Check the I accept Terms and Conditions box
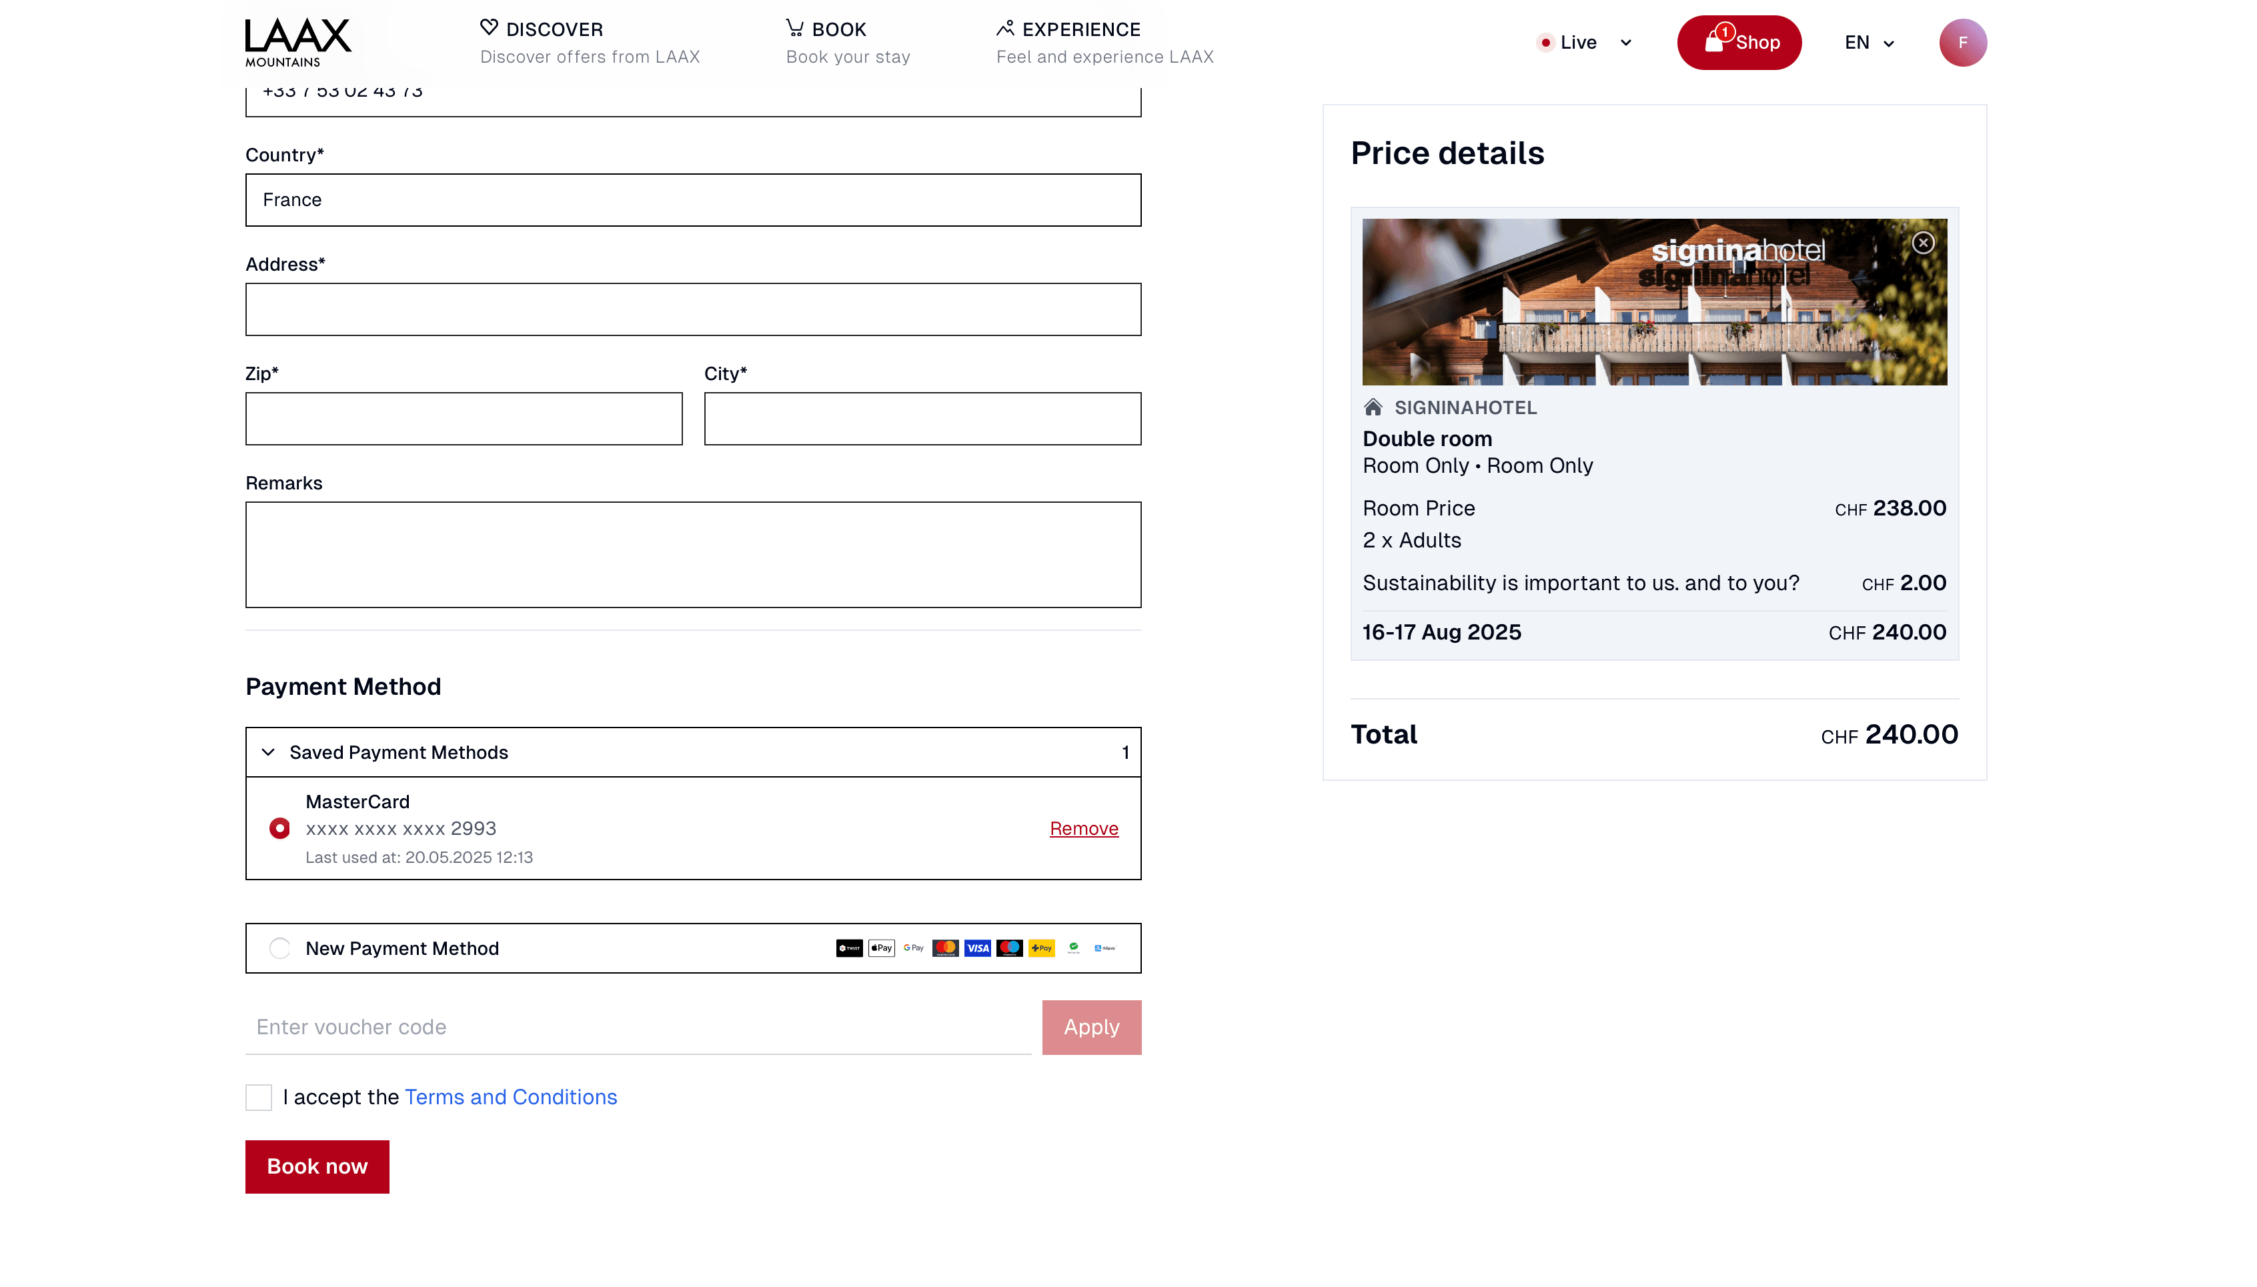The width and height of the screenshot is (2257, 1287). [x=257, y=1097]
